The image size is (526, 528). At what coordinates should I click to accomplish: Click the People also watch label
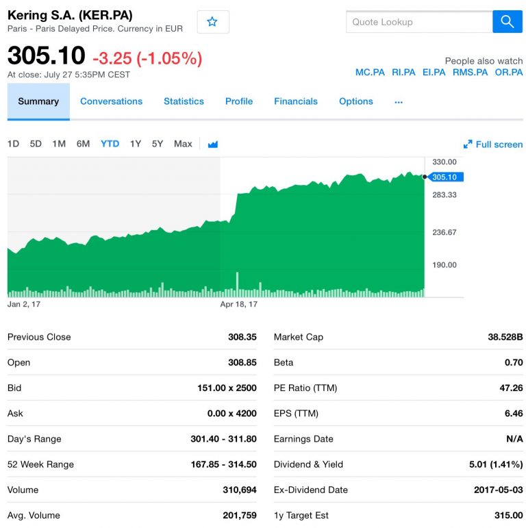click(x=484, y=61)
